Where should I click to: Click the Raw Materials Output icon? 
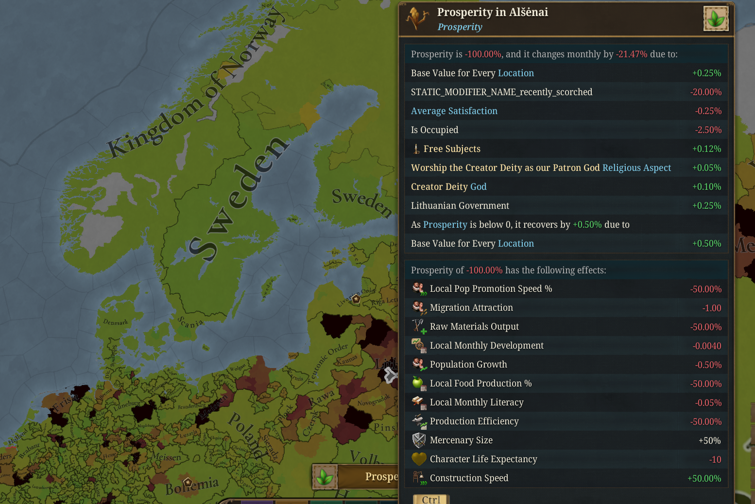pyautogui.click(x=419, y=327)
